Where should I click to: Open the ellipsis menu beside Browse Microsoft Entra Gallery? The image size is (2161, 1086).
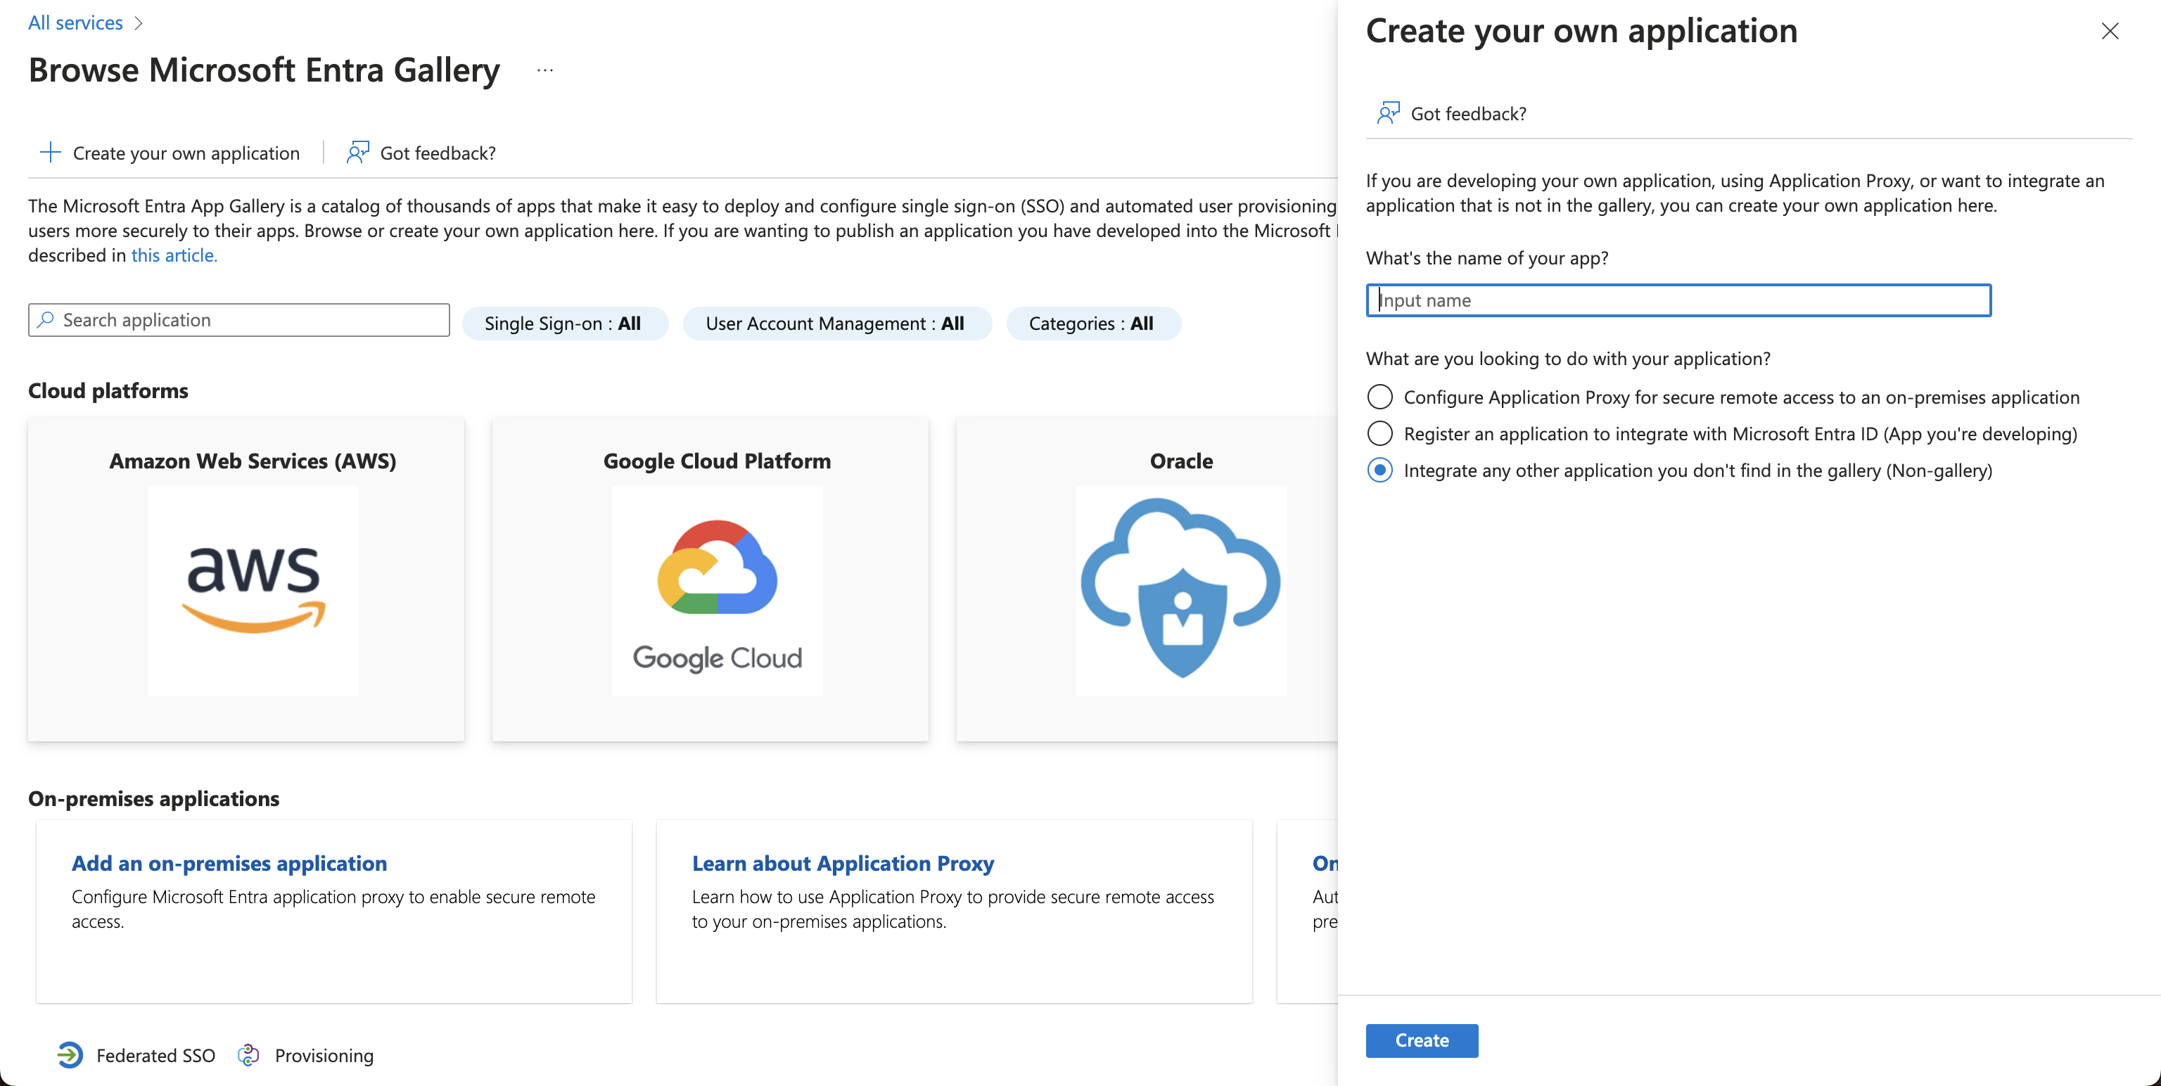[544, 70]
